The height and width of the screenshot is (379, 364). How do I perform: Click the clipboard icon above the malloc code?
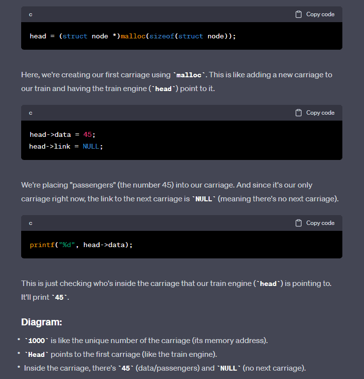[299, 14]
